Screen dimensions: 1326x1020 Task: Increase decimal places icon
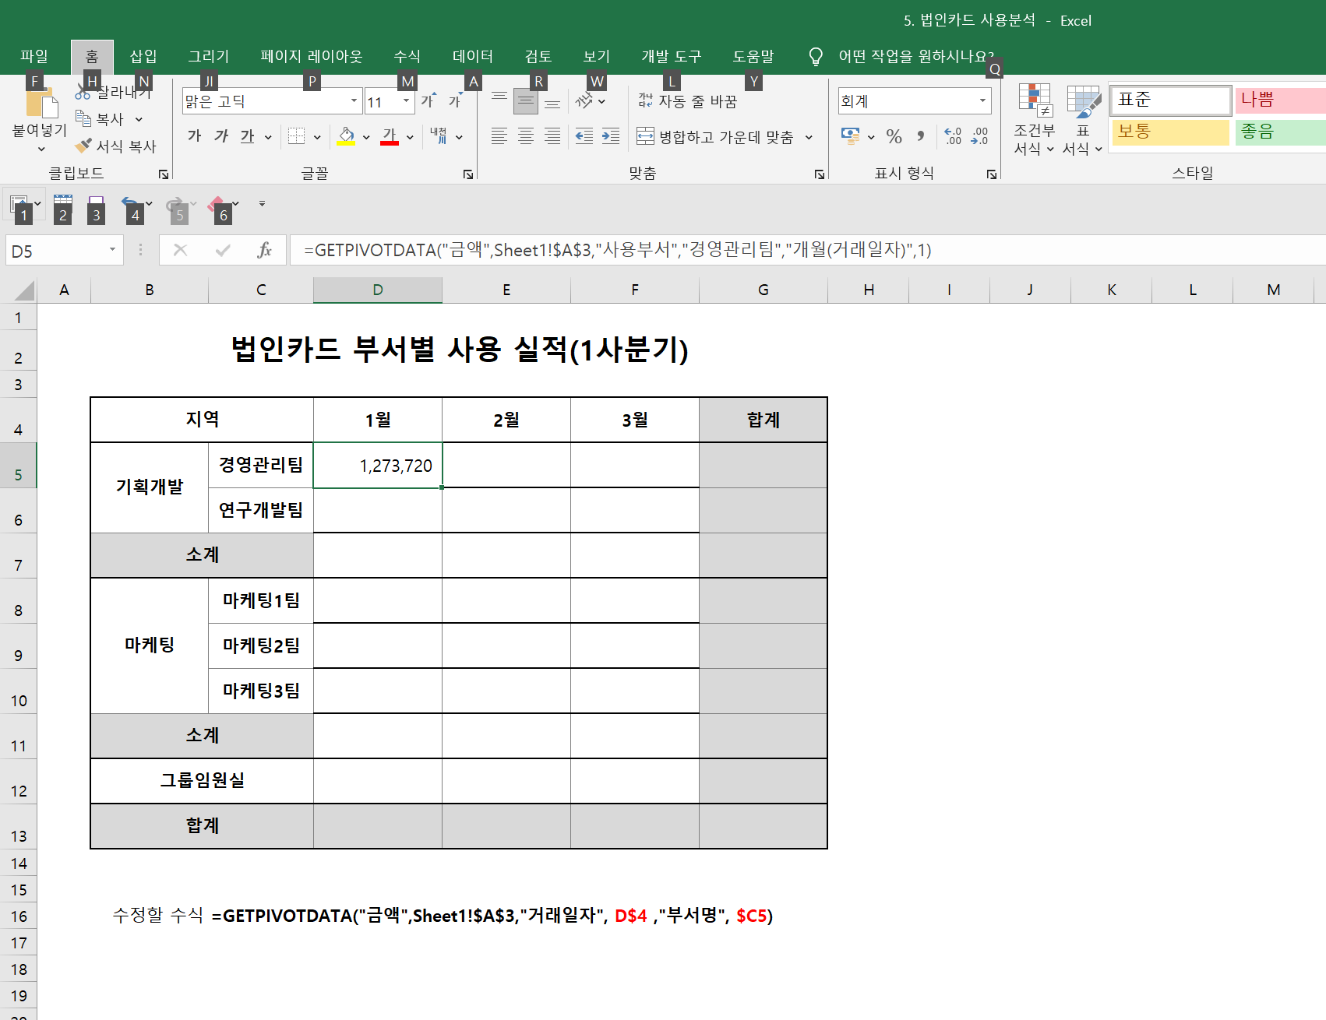(x=953, y=136)
